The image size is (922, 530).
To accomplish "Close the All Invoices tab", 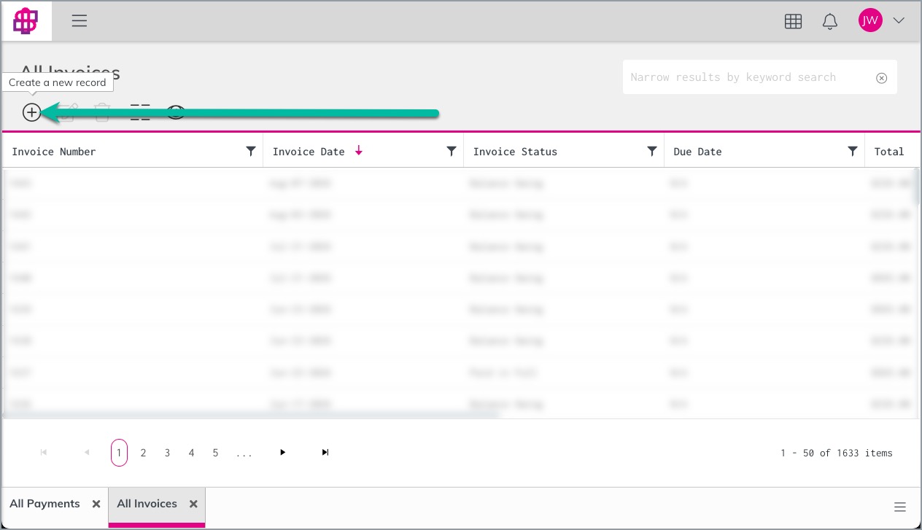I will pyautogui.click(x=193, y=504).
